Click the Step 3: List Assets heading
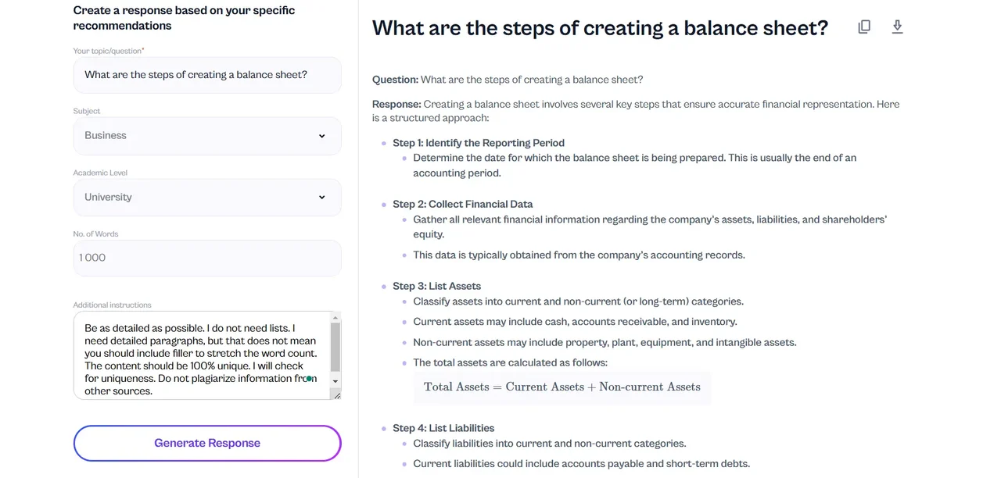1001x478 pixels. [437, 286]
